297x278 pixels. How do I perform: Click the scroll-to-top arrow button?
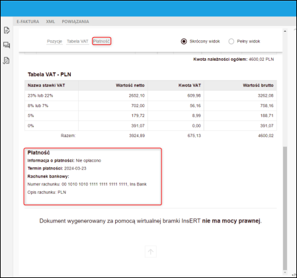[x=151, y=252]
